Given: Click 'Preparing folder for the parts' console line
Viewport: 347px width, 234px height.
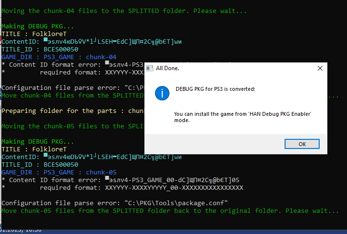Looking at the screenshot, I should click(72, 111).
